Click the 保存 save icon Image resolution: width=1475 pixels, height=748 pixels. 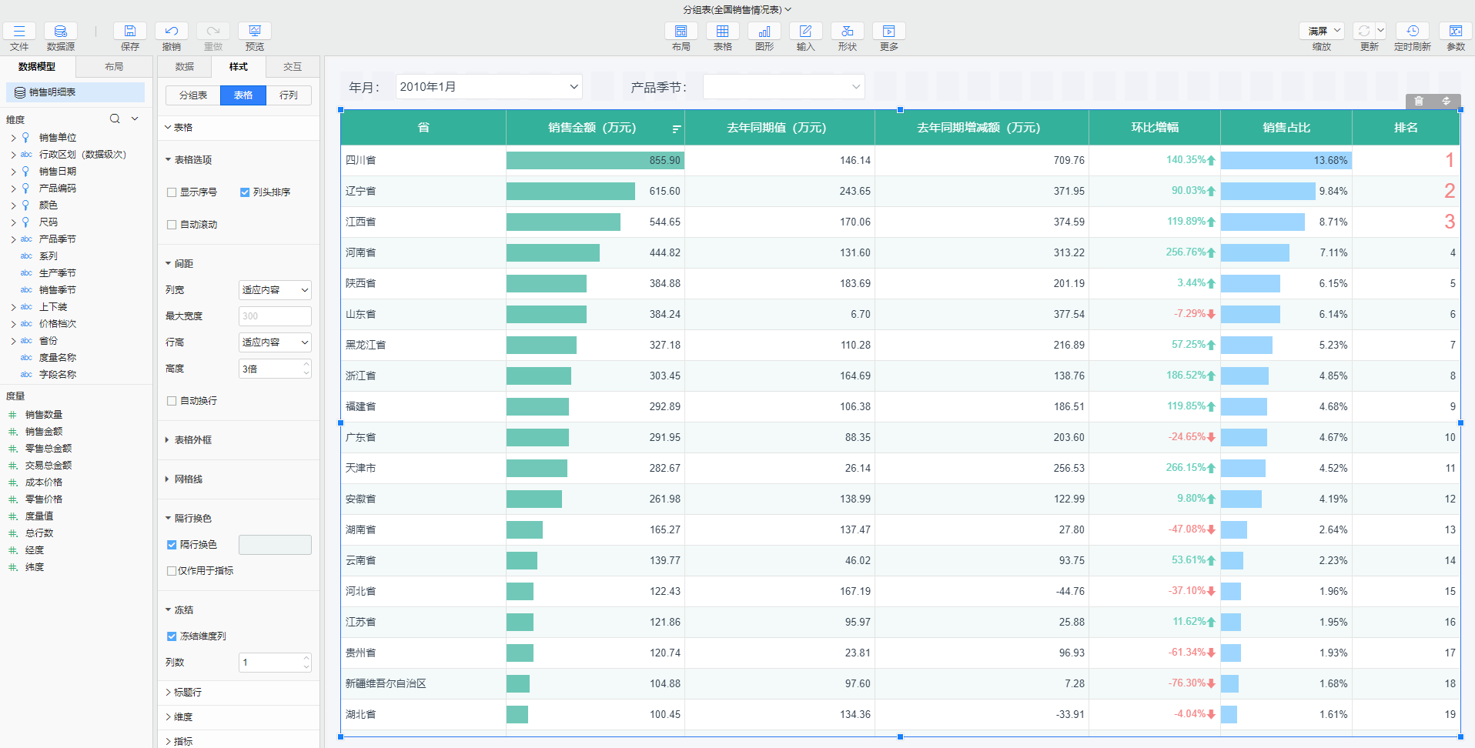(x=130, y=31)
